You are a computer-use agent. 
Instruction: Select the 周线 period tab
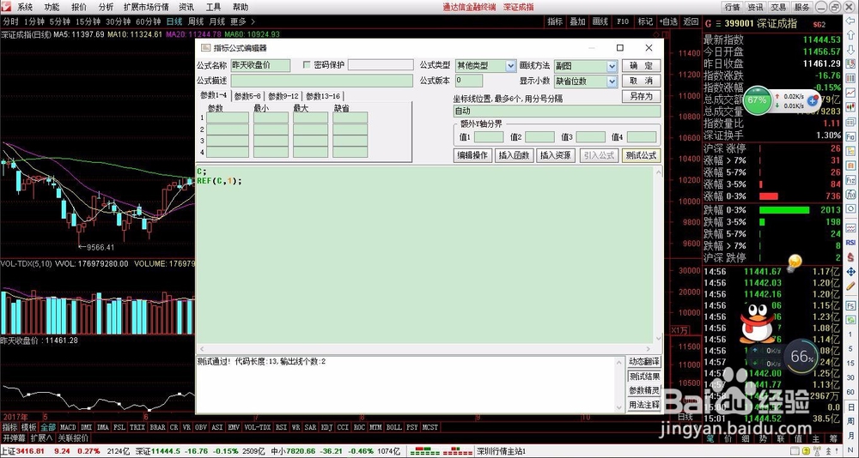pyautogui.click(x=196, y=22)
